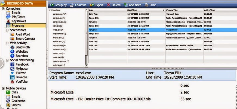Select Facebook under Social Networking
237x109 pixels.
point(22,65)
